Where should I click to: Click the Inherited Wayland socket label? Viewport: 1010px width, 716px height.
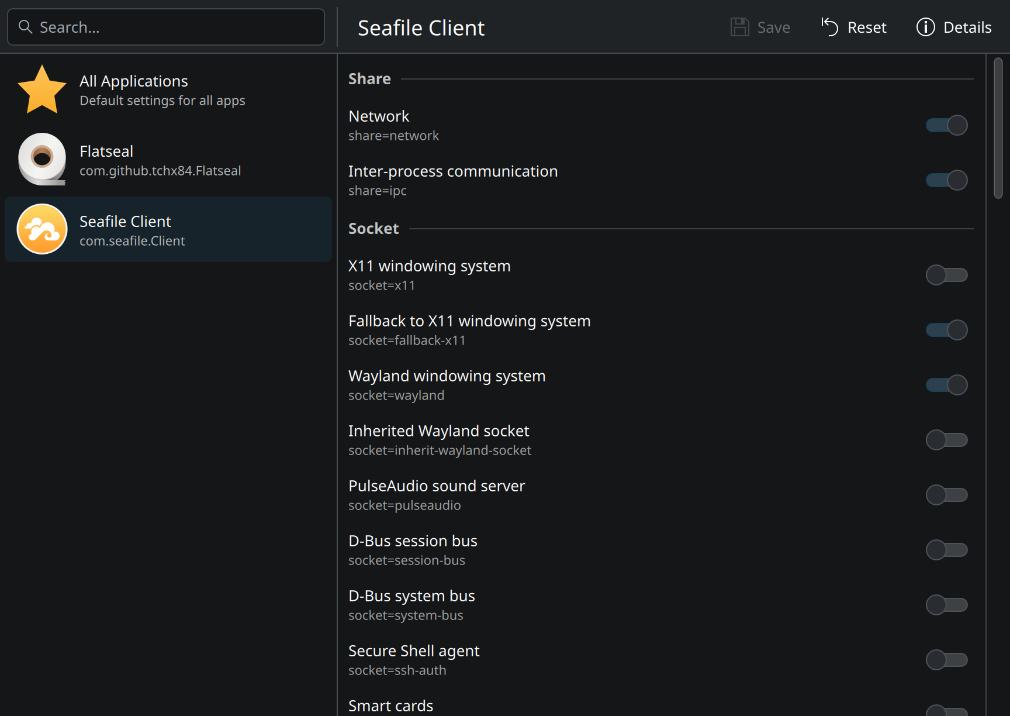coord(438,431)
